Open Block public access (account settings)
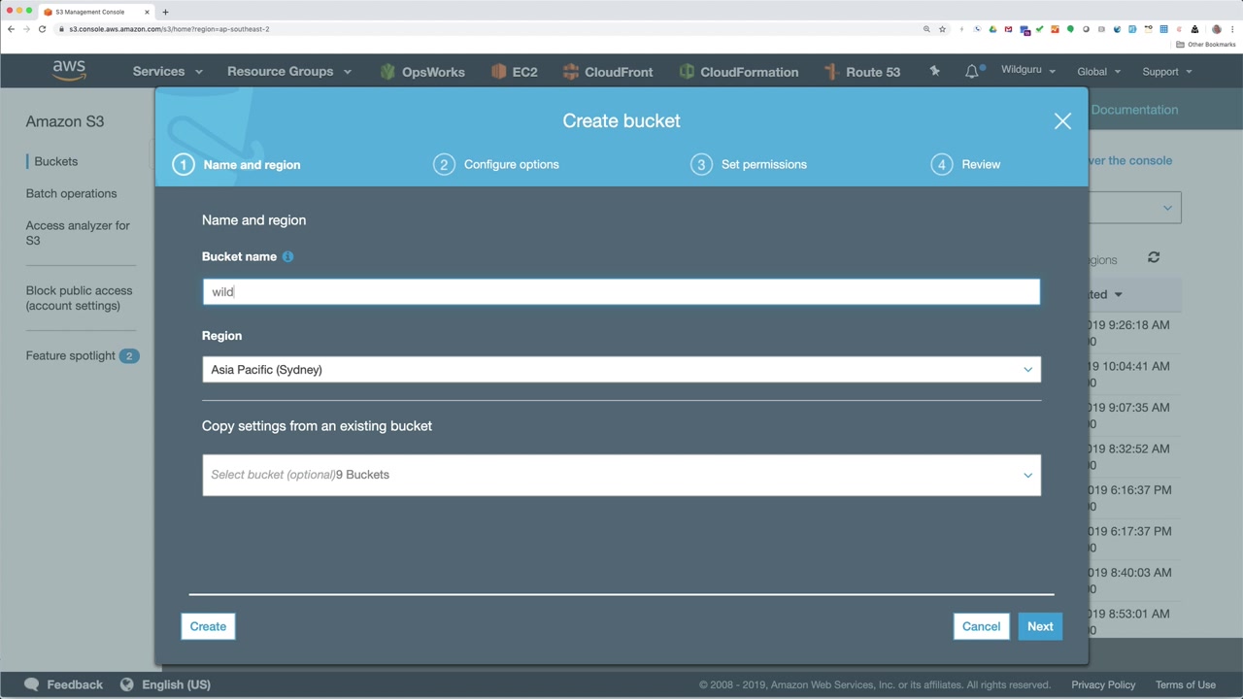The width and height of the screenshot is (1243, 699). tap(79, 298)
